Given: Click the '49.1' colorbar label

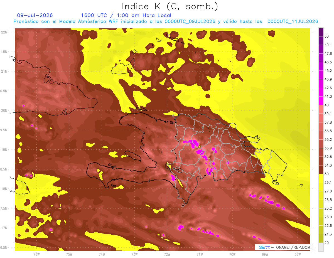Looking at the screenshot, I should click(x=328, y=45).
